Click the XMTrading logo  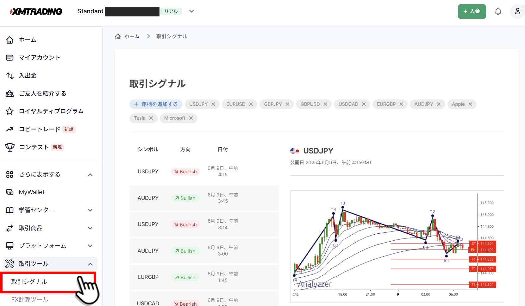point(36,11)
